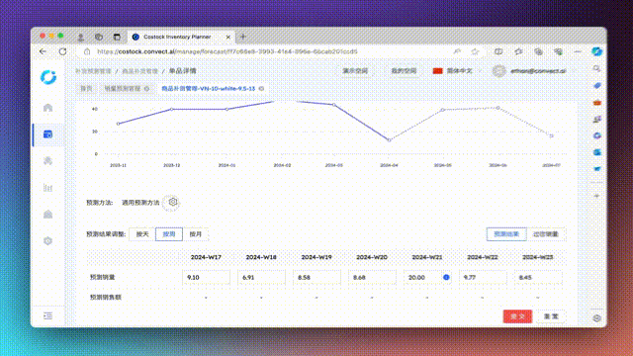633x356 pixels.
Task: Open browser essentials icon in toolbar
Action: 558,51
